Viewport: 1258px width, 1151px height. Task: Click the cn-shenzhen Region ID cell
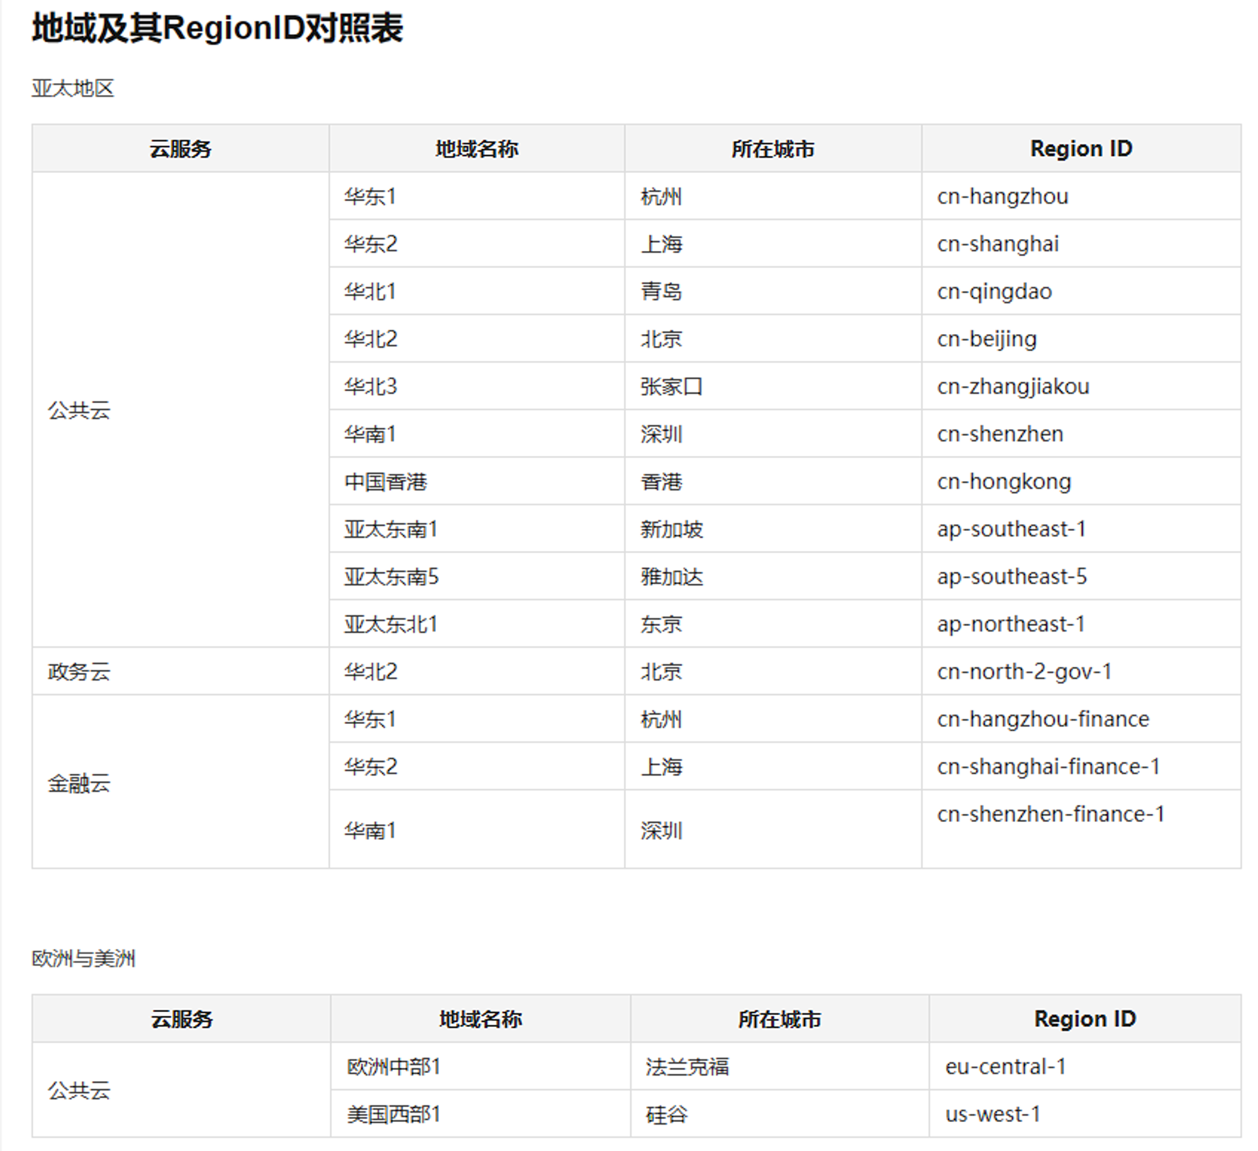pos(1081,433)
